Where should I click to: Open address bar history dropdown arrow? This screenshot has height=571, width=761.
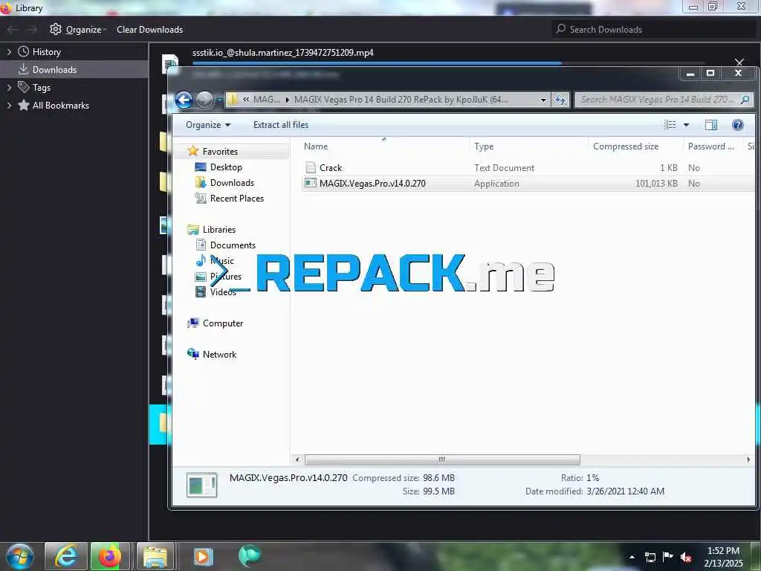(543, 100)
